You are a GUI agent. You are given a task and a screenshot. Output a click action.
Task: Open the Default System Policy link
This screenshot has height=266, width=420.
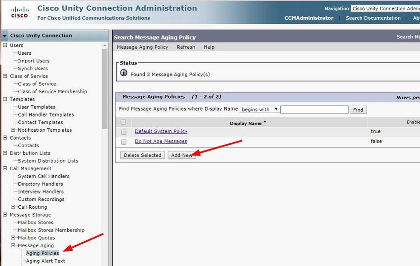[x=161, y=131]
